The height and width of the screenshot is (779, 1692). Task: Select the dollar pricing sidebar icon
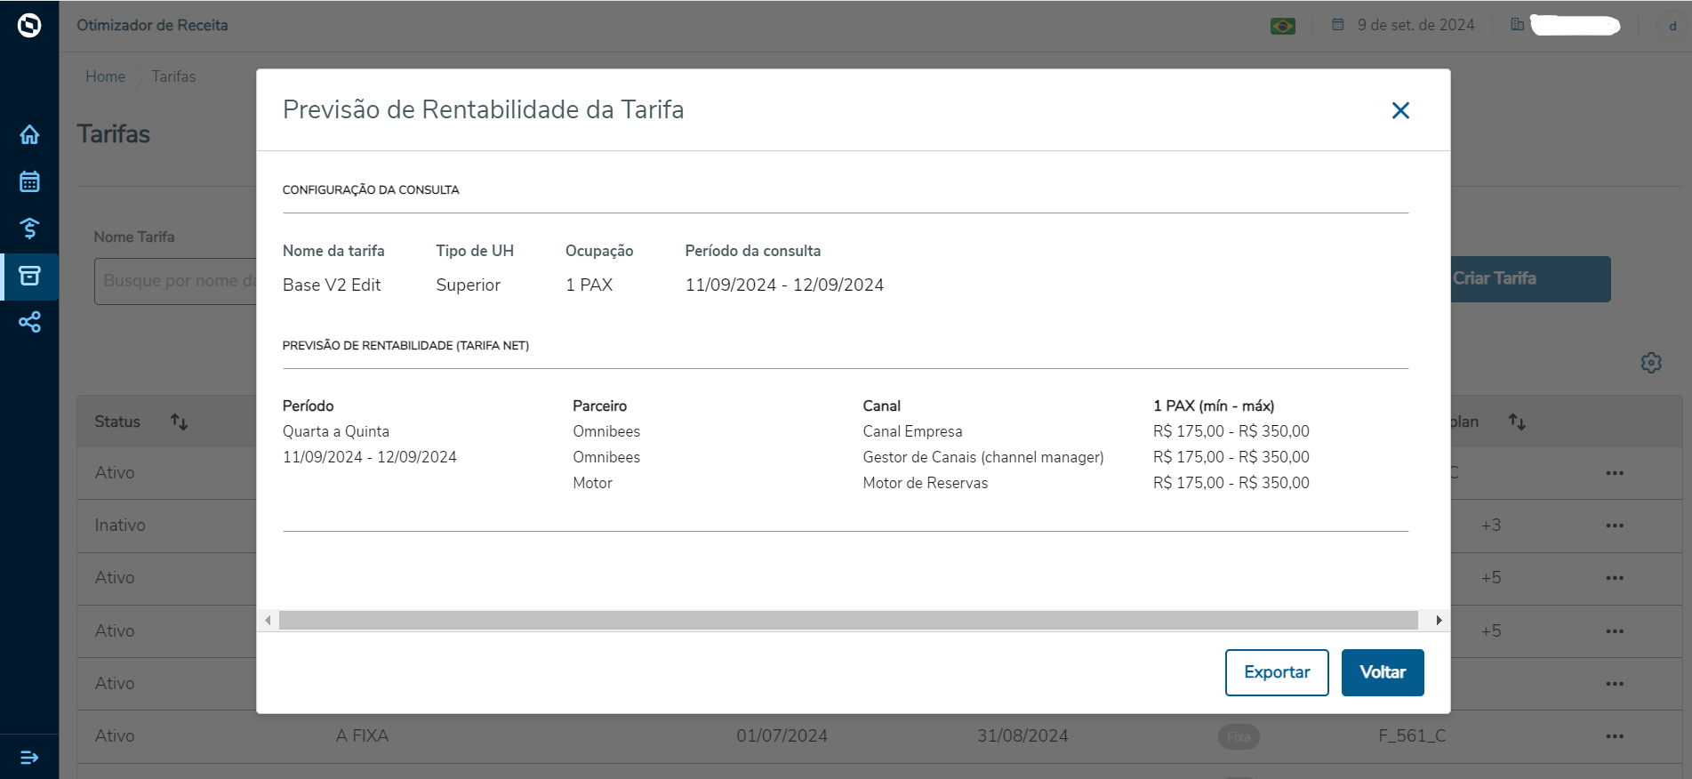pyautogui.click(x=29, y=229)
